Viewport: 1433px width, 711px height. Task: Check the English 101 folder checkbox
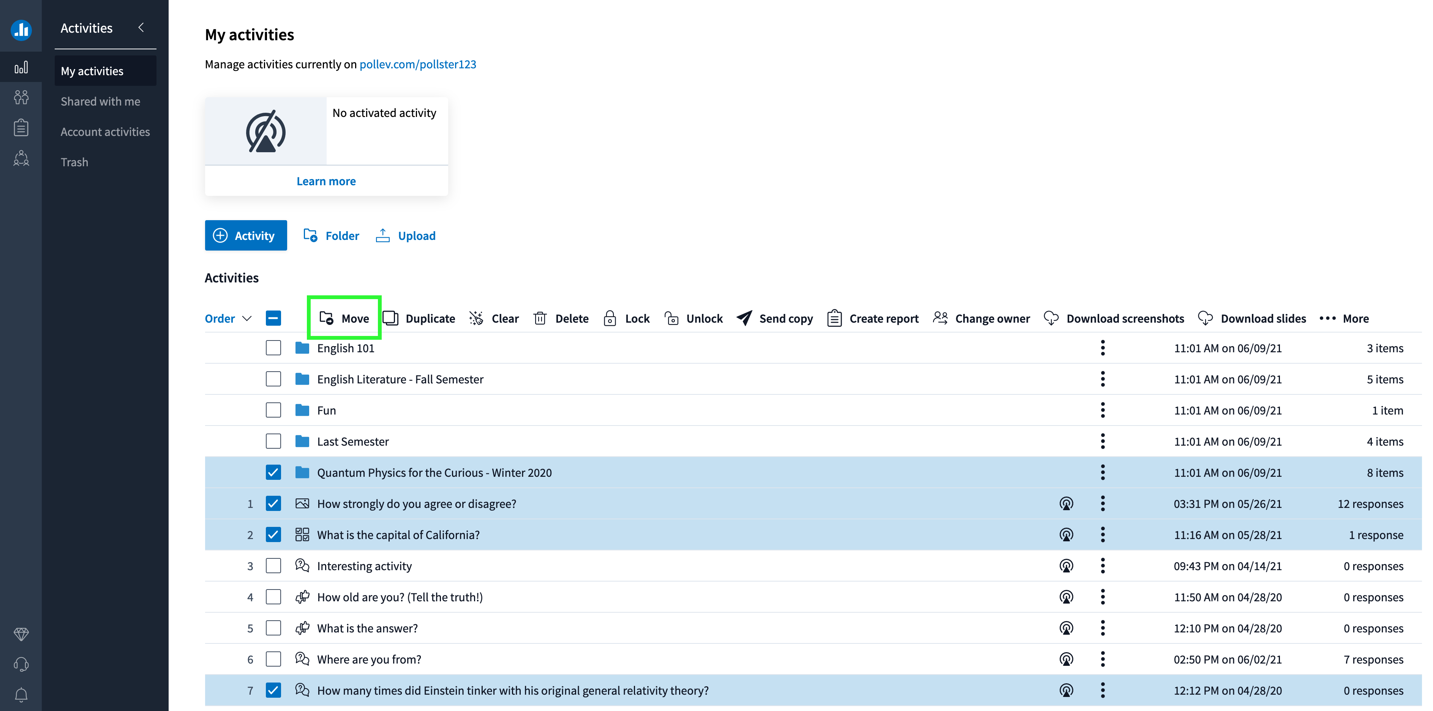click(x=273, y=348)
